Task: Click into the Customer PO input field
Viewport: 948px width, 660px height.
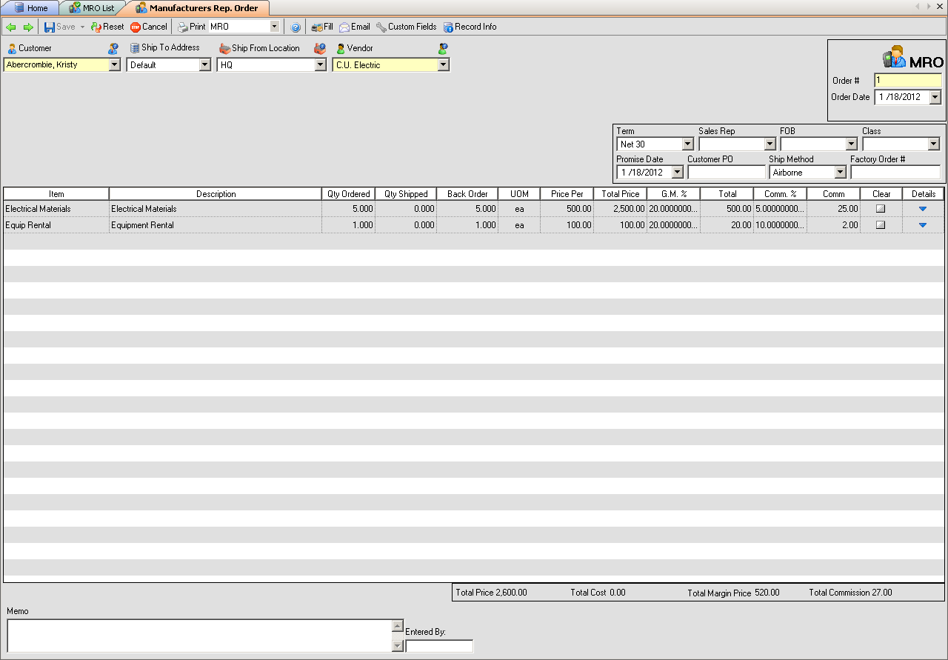Action: click(726, 173)
